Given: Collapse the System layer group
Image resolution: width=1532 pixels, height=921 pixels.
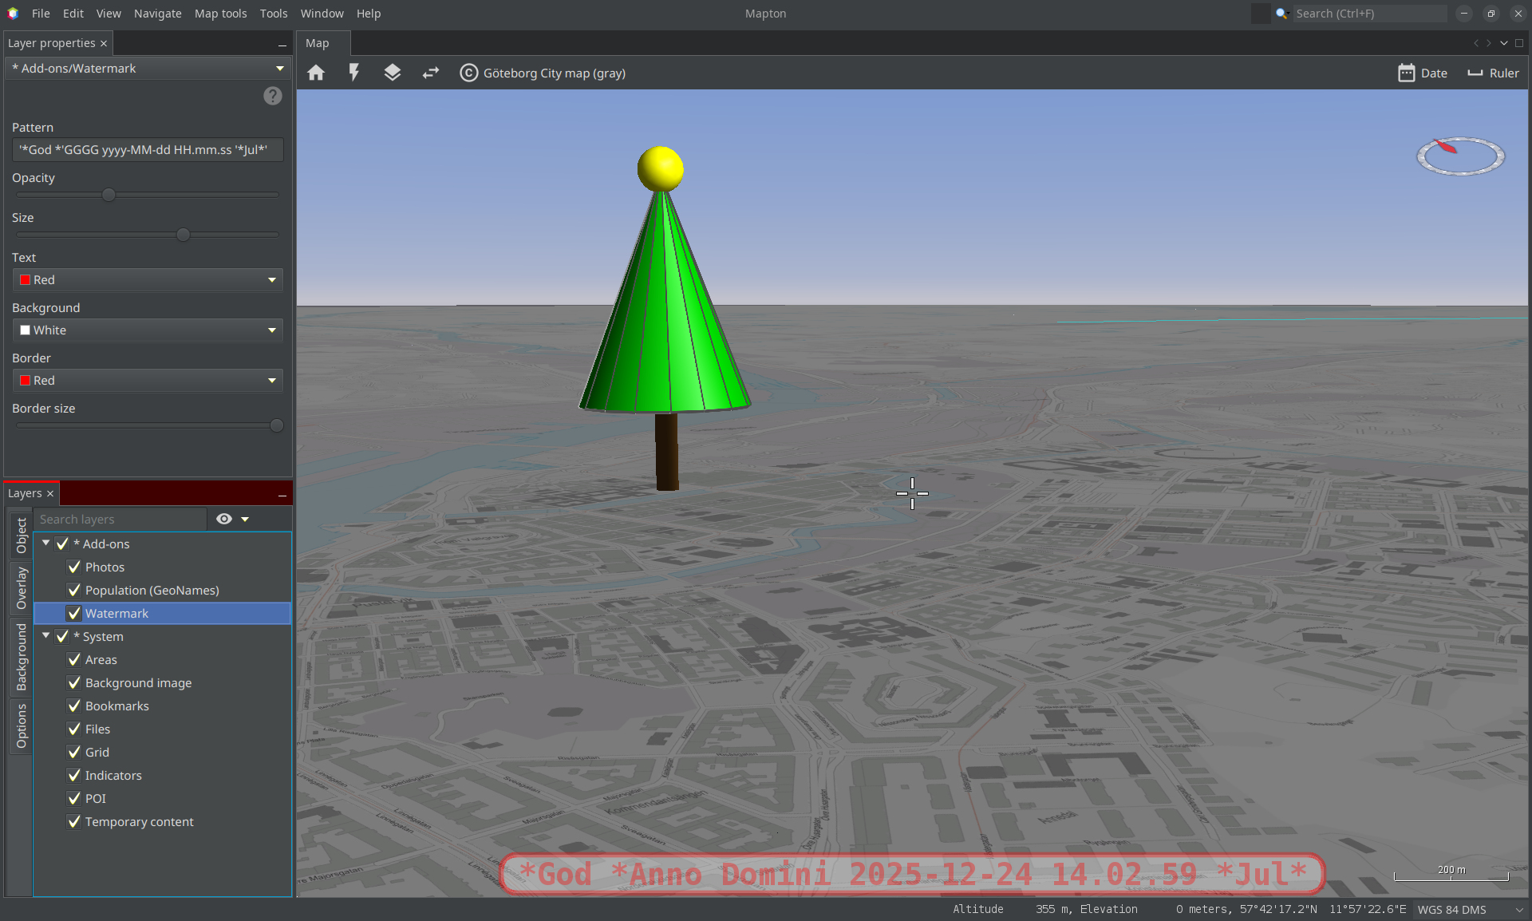Looking at the screenshot, I should [46, 636].
